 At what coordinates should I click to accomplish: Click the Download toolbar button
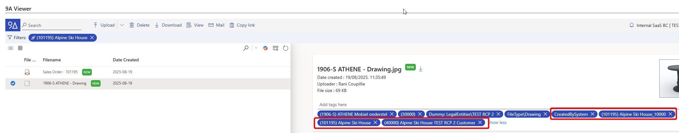pyautogui.click(x=168, y=25)
